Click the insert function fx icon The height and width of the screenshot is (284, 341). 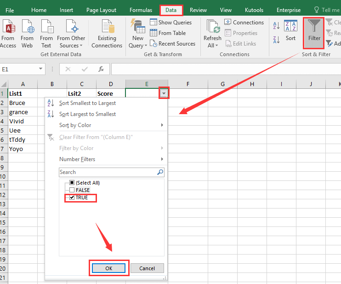coord(101,69)
